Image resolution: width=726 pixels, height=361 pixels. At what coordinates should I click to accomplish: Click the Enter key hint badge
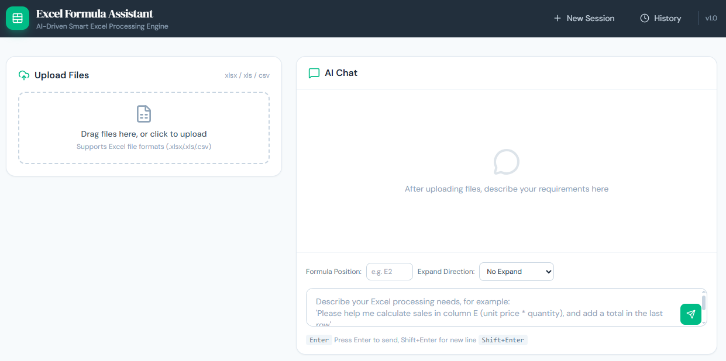(x=319, y=340)
